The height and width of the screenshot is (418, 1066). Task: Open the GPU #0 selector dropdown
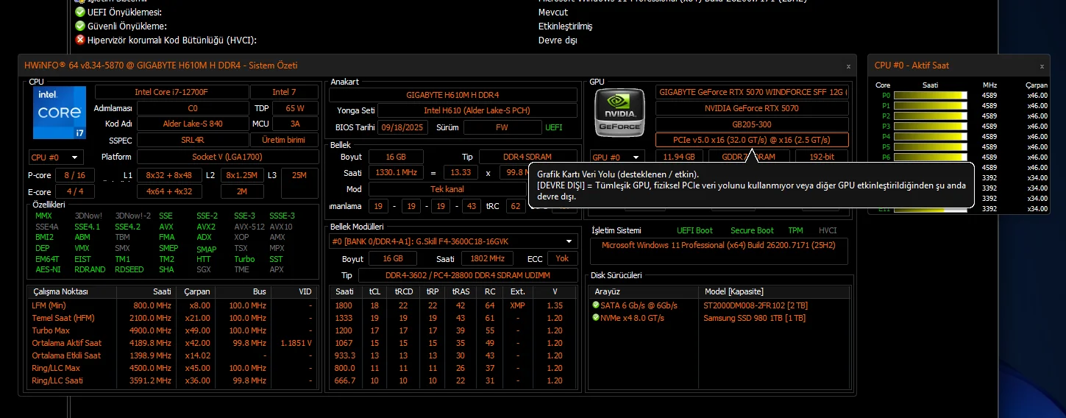pyautogui.click(x=618, y=157)
